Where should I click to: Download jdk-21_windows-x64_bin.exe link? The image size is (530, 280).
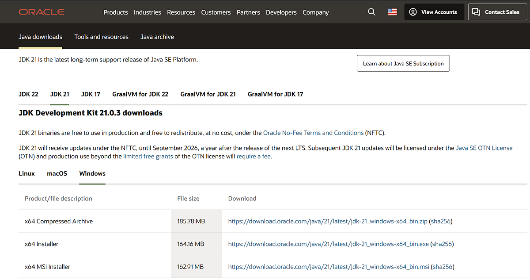pos(329,244)
